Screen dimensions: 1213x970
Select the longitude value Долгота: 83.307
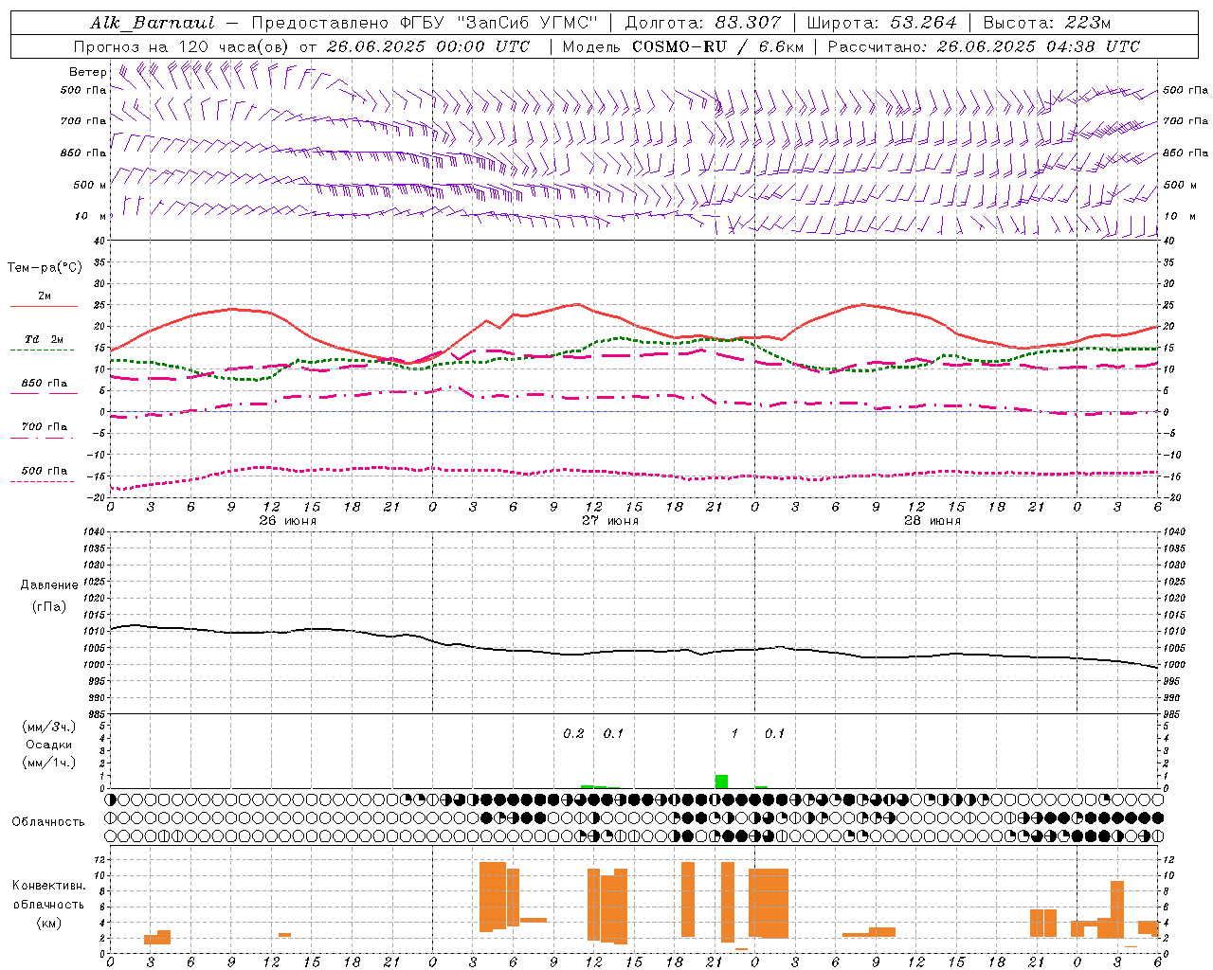[703, 23]
